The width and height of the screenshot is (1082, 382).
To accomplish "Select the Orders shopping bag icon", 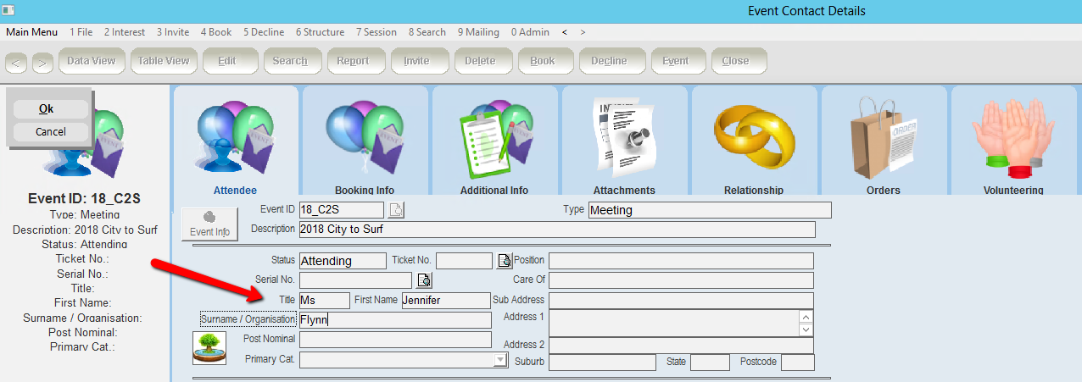I will (884, 136).
